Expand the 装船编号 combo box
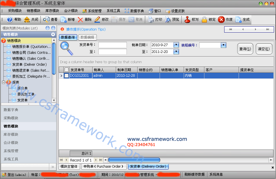276x179 pixels. pyautogui.click(x=223, y=45)
